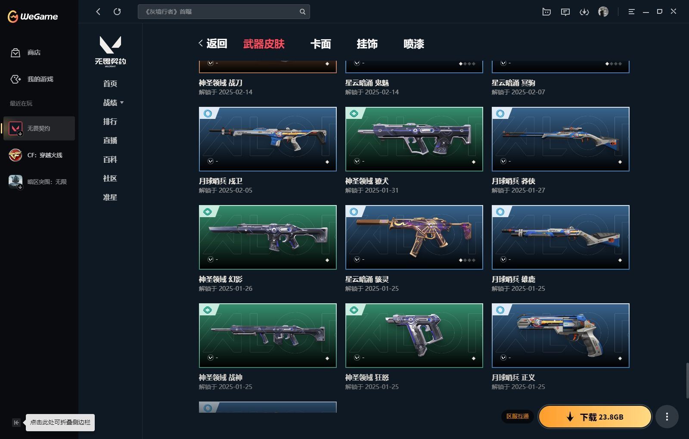Open the user avatar profile
This screenshot has height=439, width=689.
click(603, 12)
